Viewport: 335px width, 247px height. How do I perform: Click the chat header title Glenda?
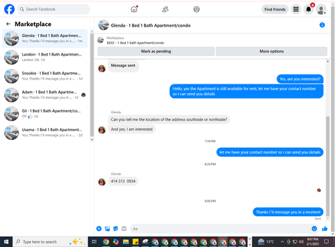pyautogui.click(x=151, y=25)
